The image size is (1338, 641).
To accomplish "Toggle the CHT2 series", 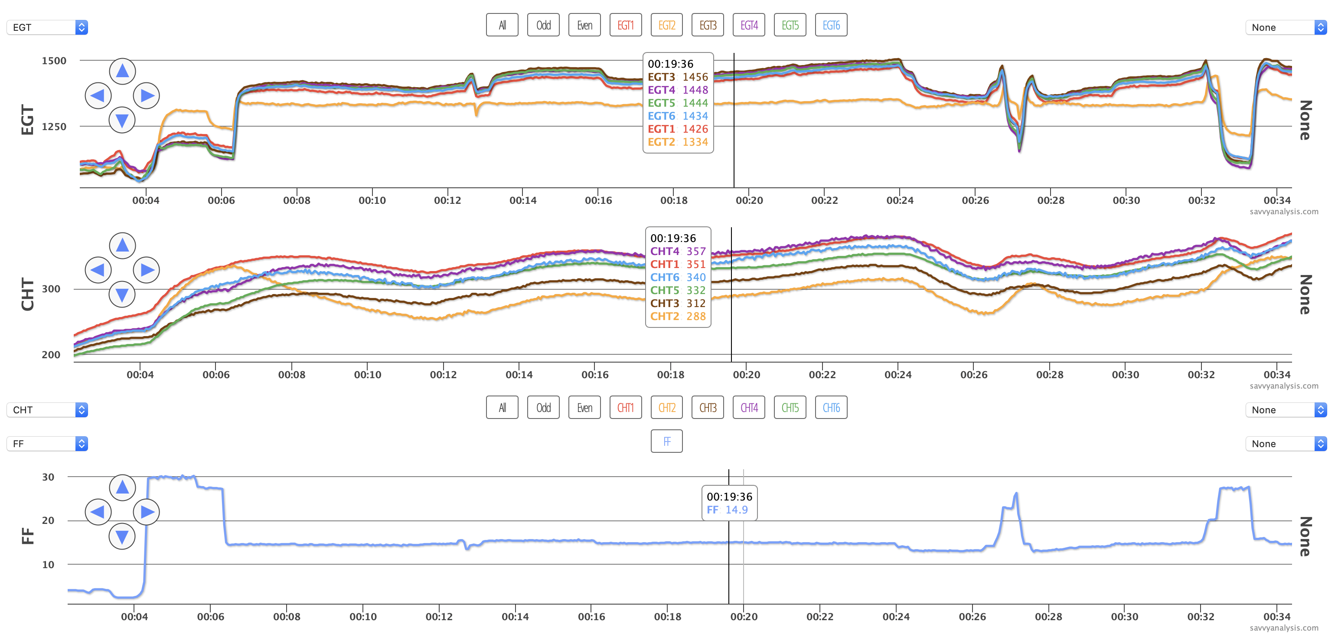I will point(666,407).
